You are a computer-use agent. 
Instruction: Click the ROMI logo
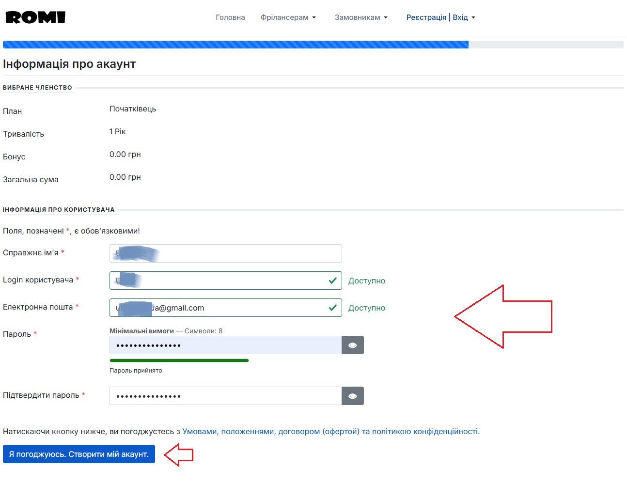[x=35, y=17]
